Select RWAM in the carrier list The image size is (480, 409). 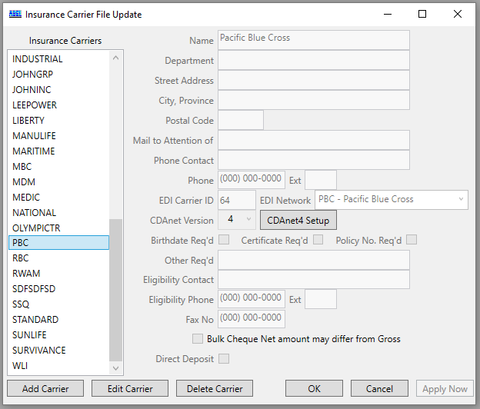pos(58,273)
